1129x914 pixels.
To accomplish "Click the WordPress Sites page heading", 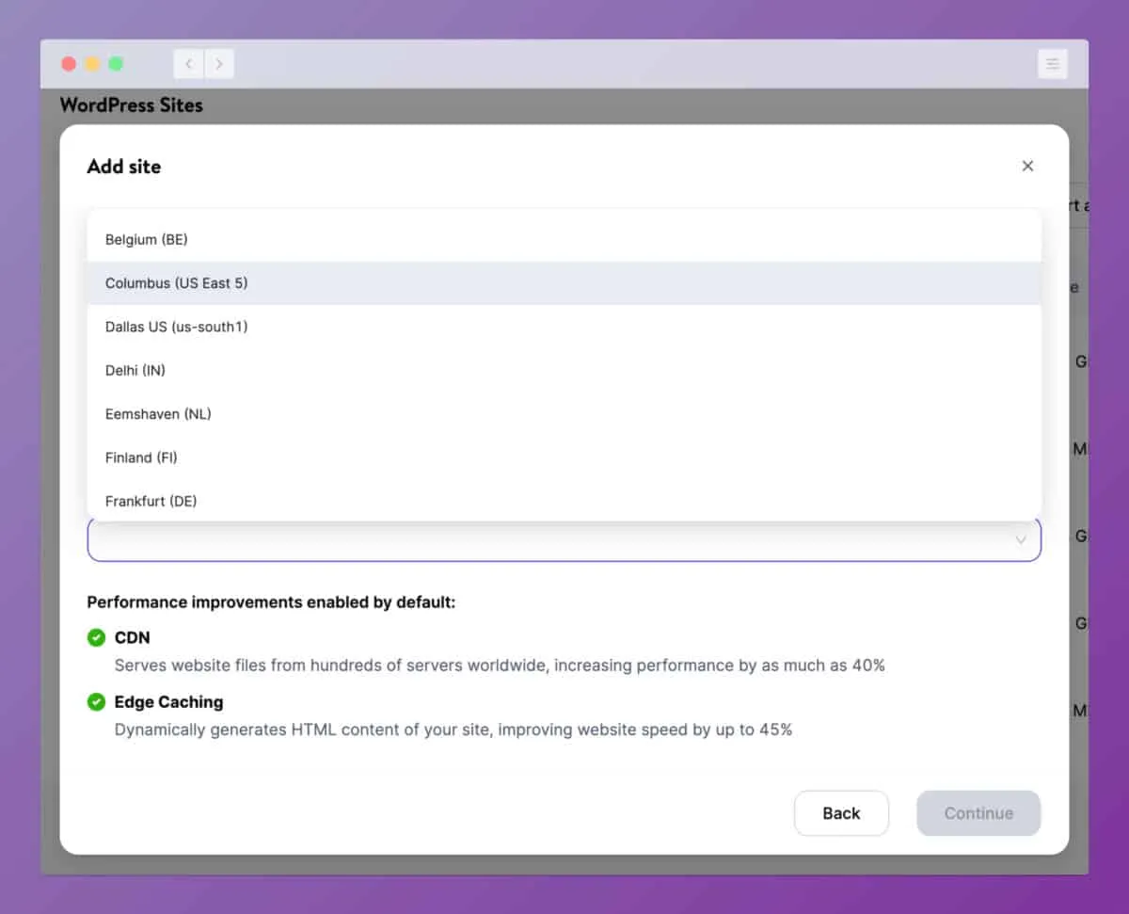I will click(132, 105).
